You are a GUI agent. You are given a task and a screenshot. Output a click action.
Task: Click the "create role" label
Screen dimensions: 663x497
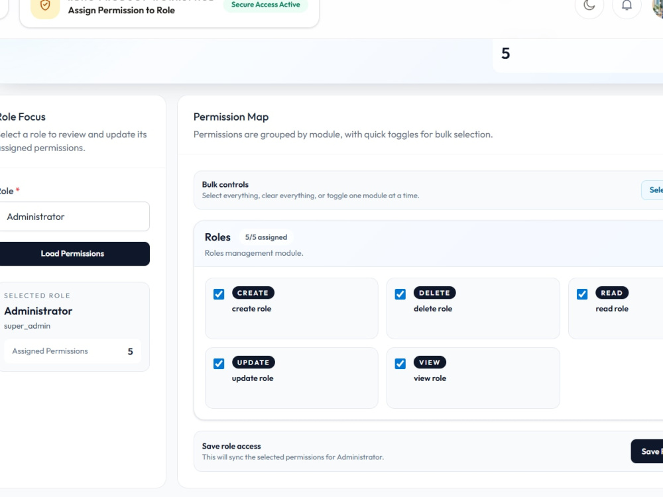[251, 309]
